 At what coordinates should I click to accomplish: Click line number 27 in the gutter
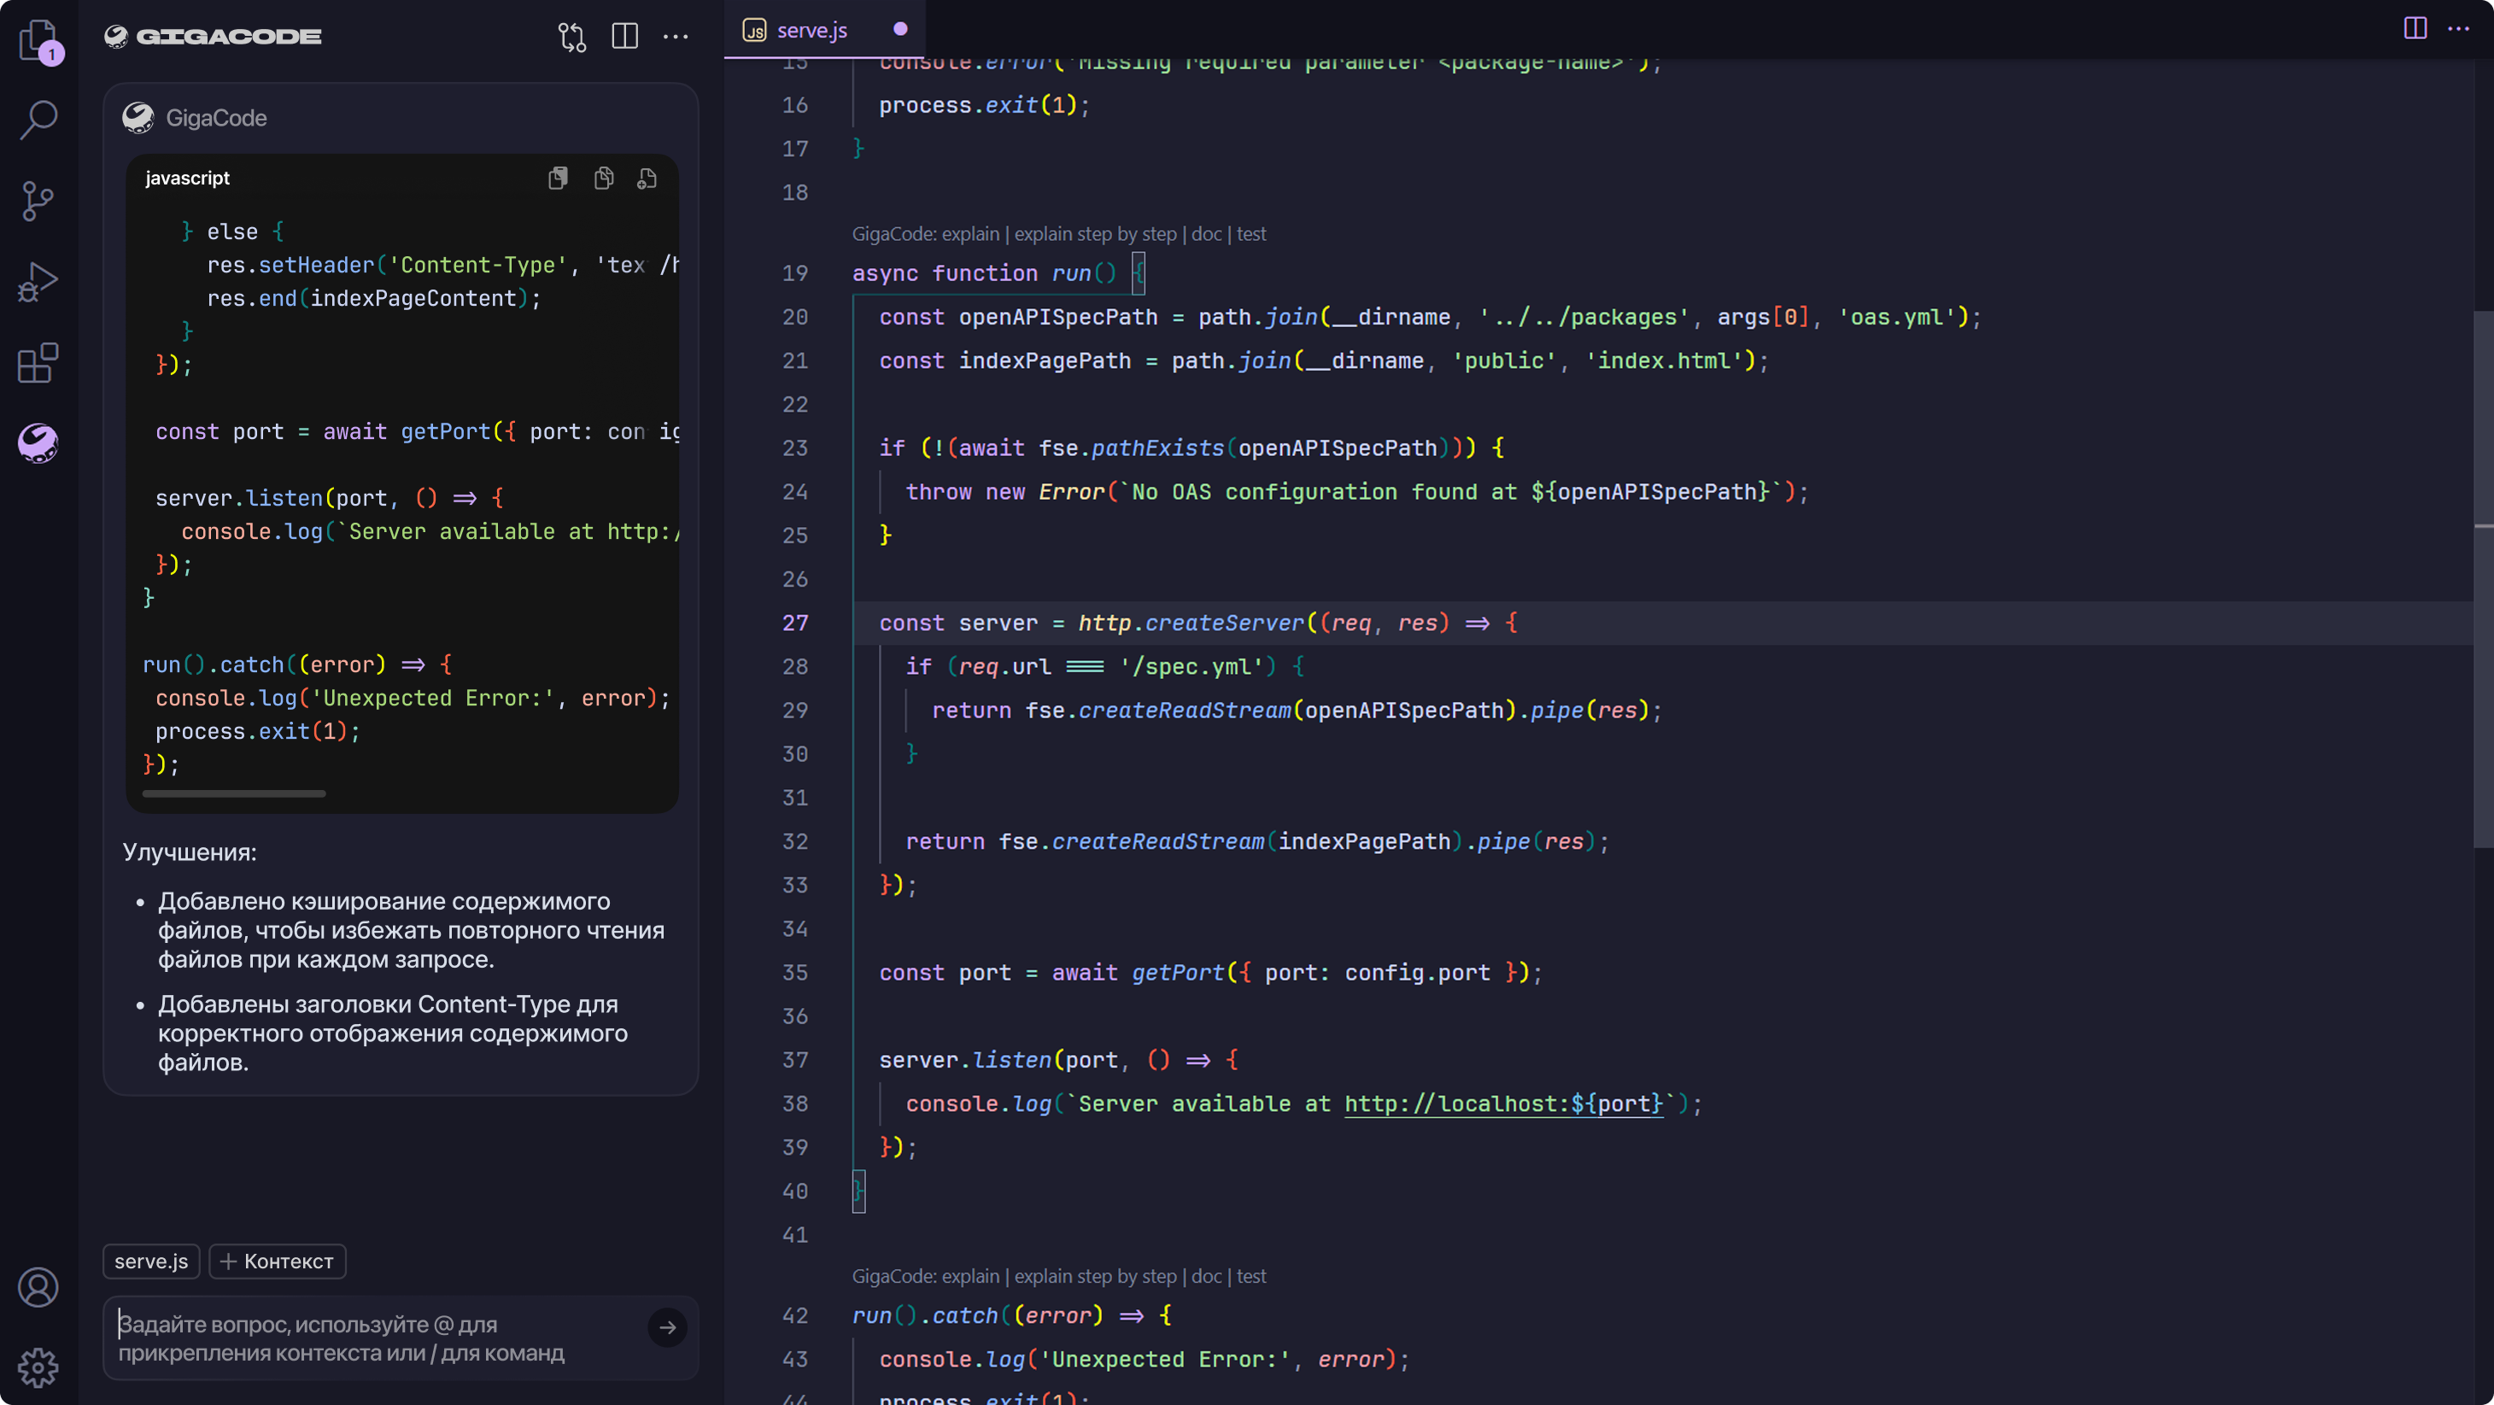(x=795, y=623)
